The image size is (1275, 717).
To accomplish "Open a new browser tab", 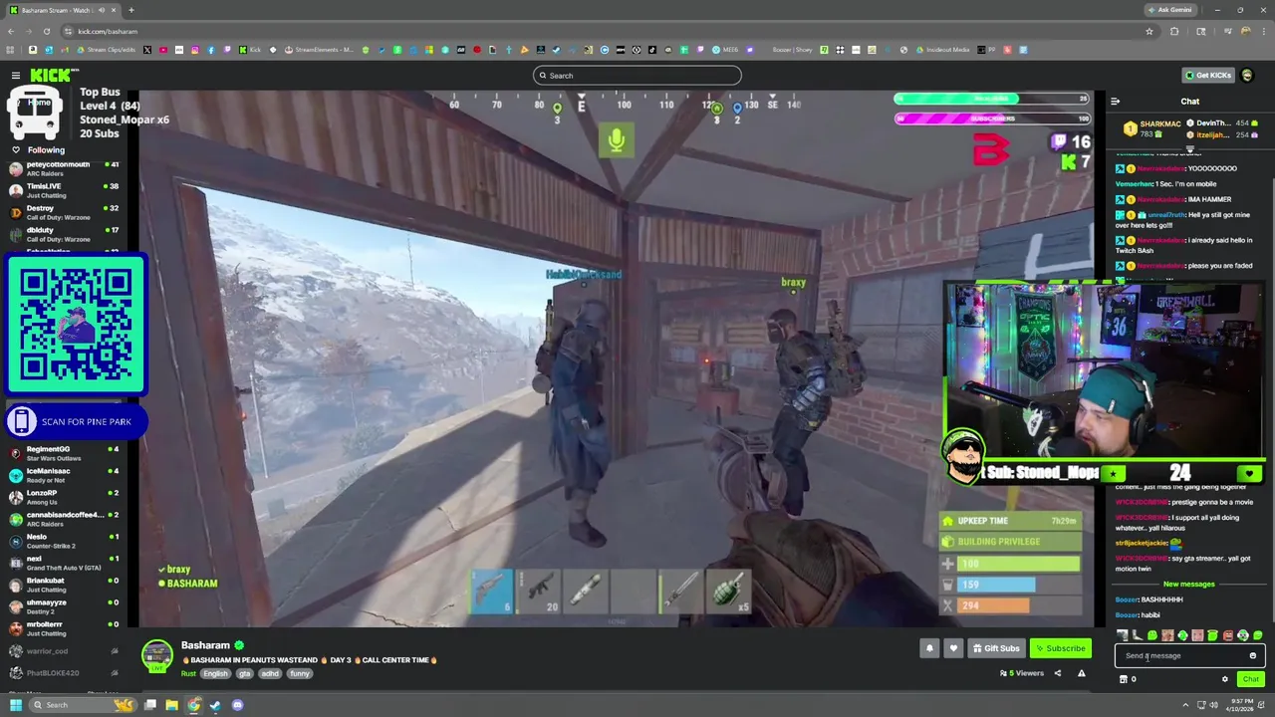I will pyautogui.click(x=130, y=10).
